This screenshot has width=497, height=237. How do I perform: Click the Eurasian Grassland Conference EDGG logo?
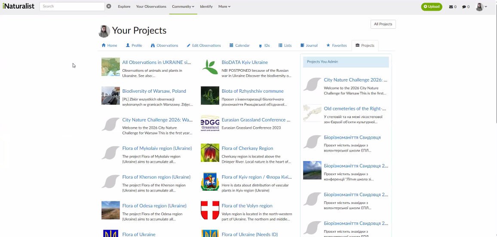210,124
